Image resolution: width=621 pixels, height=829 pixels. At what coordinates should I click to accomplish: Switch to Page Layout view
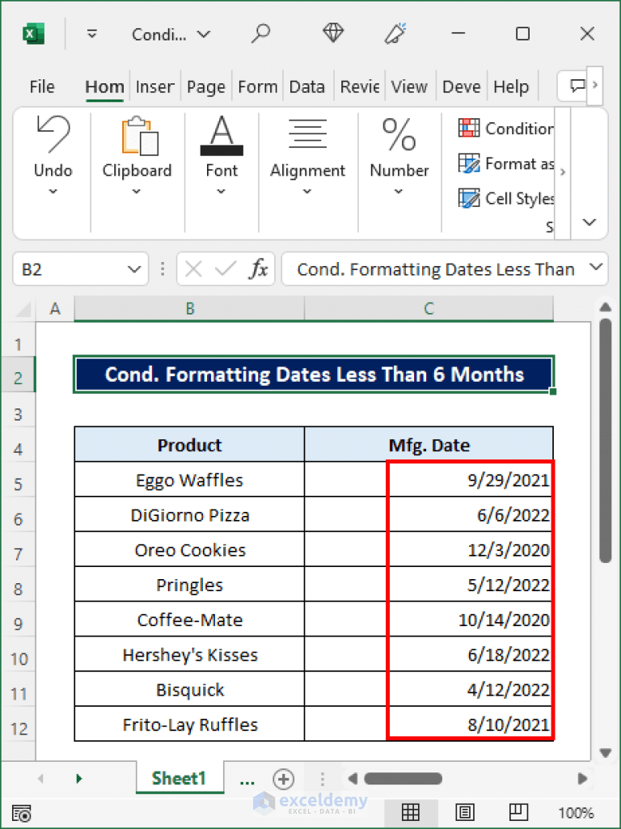[465, 813]
